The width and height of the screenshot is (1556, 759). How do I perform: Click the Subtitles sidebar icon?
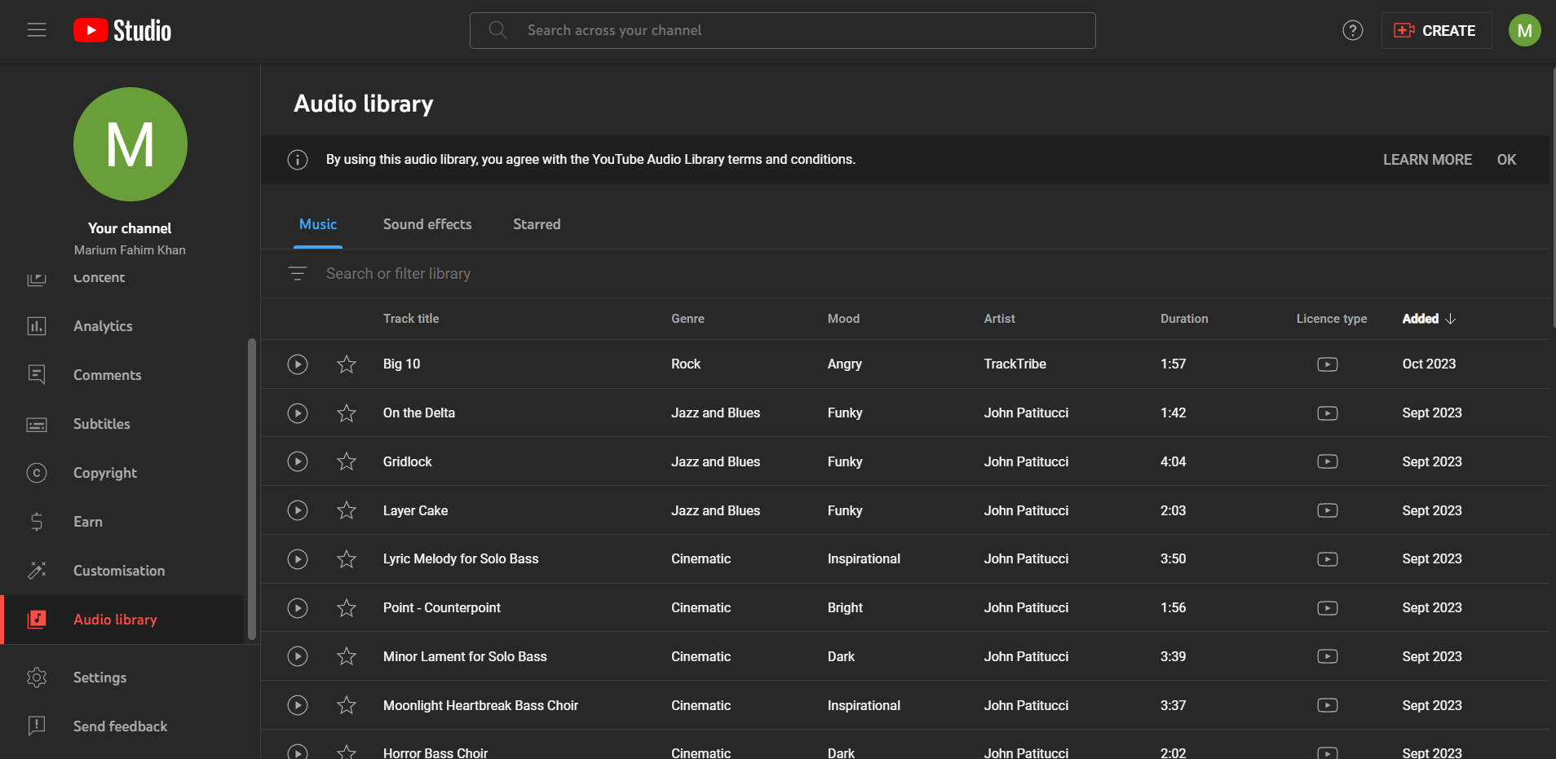[37, 424]
